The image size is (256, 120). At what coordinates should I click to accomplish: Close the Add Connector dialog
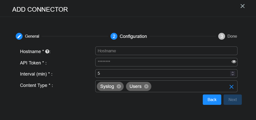(x=242, y=6)
